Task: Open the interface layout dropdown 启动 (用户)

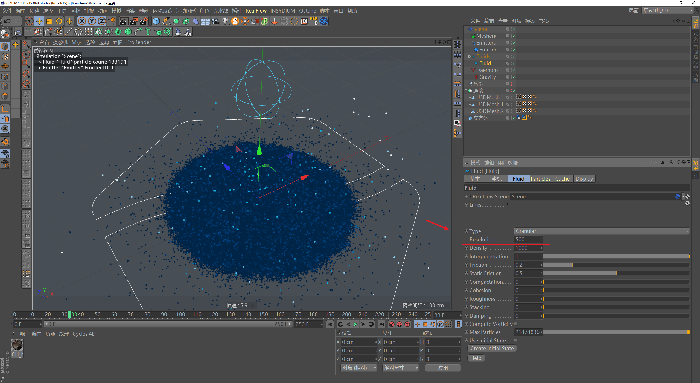Action: (667, 11)
